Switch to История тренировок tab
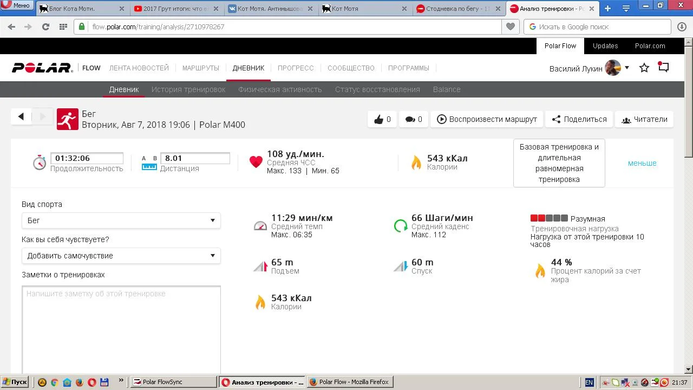The width and height of the screenshot is (693, 390). [188, 89]
